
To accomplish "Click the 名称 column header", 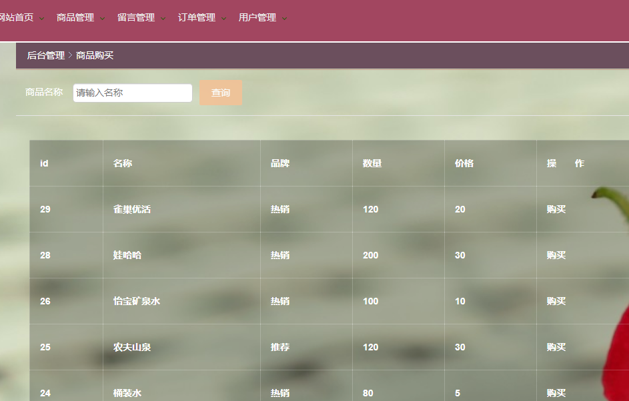I will (x=122, y=163).
